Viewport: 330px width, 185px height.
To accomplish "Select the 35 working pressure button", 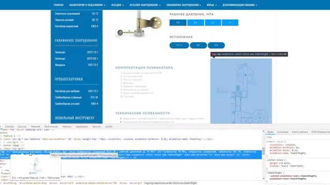I will tap(195, 23).
